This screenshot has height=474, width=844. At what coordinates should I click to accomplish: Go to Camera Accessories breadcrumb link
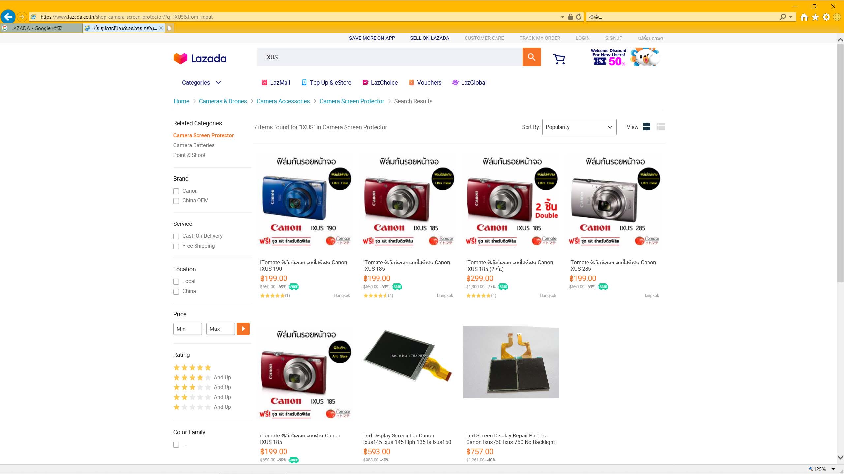coord(283,101)
